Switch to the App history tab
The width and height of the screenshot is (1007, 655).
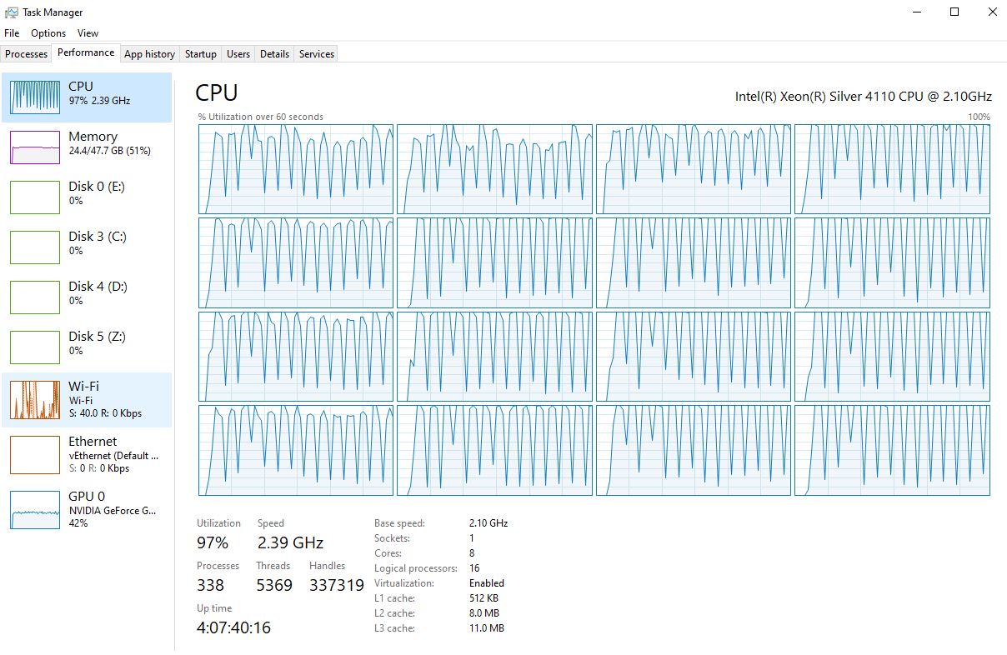pos(149,54)
